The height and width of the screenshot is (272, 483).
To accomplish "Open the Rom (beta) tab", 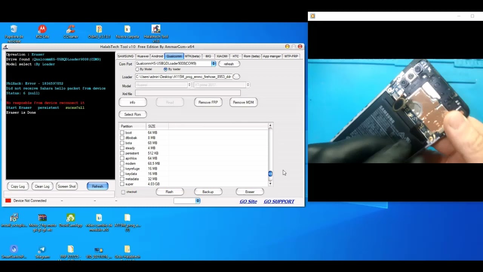I will click(252, 56).
